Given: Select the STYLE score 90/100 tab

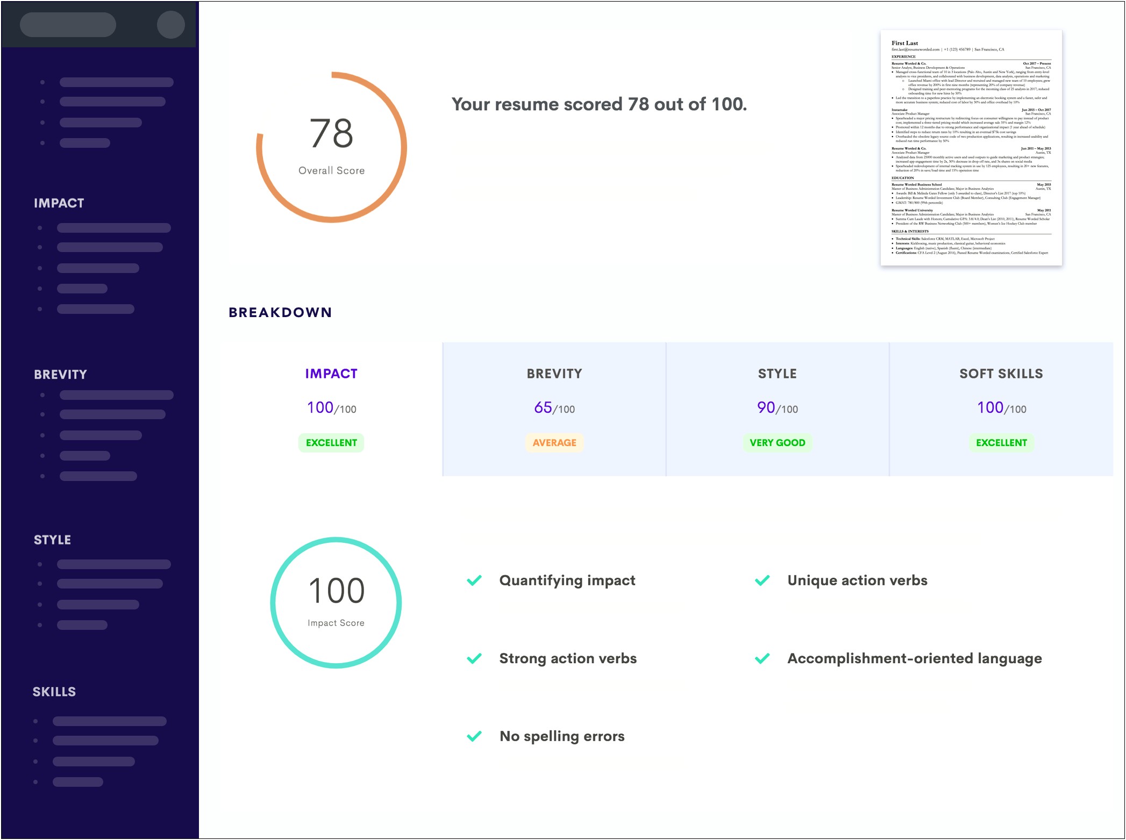Looking at the screenshot, I should click(775, 408).
